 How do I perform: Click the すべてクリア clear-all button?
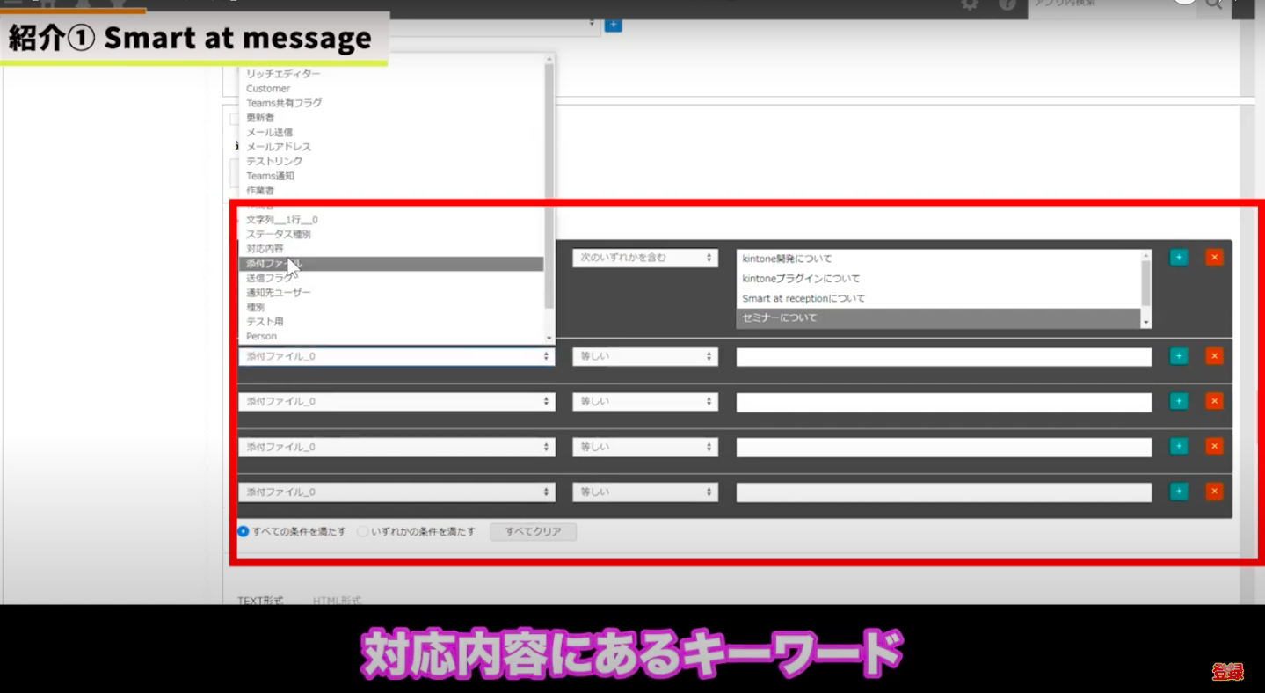click(533, 531)
